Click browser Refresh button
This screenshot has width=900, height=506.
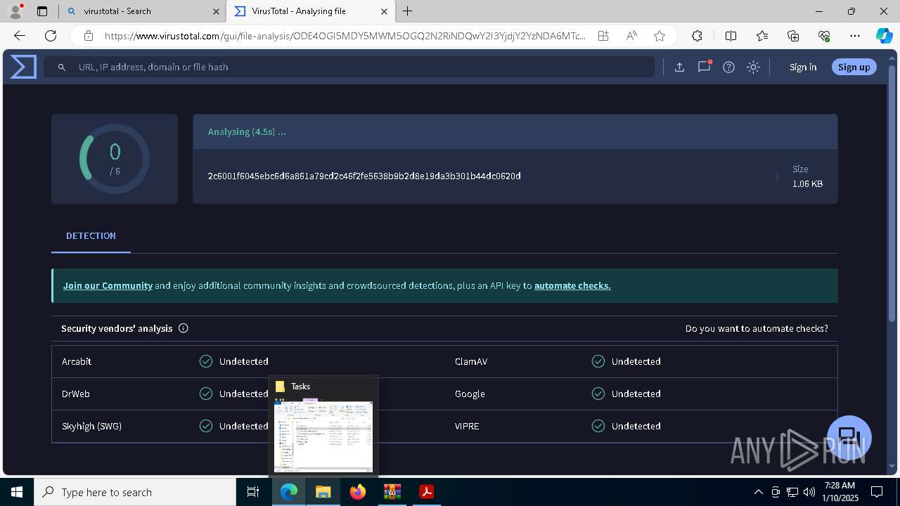[51, 36]
